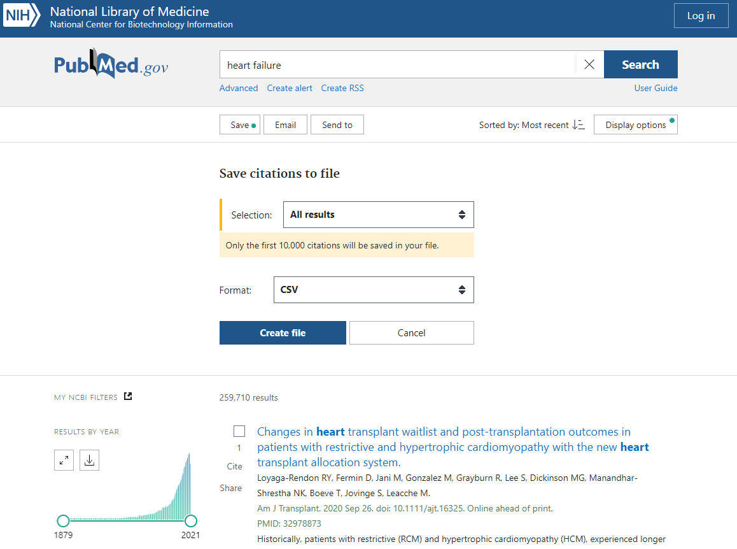Clear the search box with the X icon

click(x=589, y=64)
